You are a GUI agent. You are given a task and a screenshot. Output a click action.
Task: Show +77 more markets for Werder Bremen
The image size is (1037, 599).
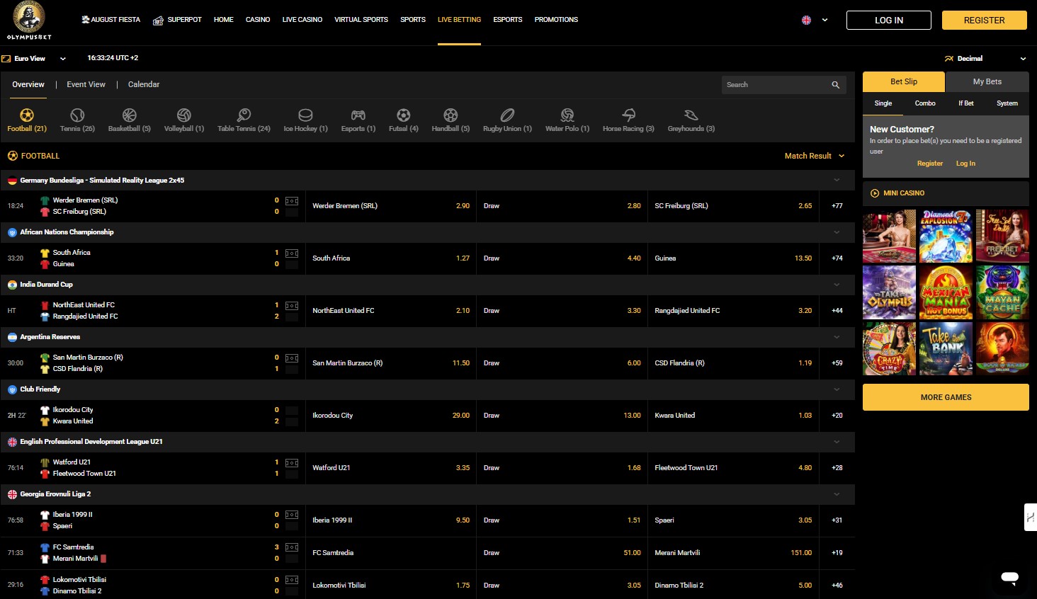point(837,206)
